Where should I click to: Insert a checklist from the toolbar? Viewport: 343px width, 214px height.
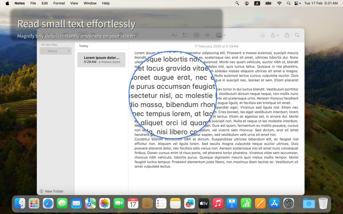coord(185,35)
